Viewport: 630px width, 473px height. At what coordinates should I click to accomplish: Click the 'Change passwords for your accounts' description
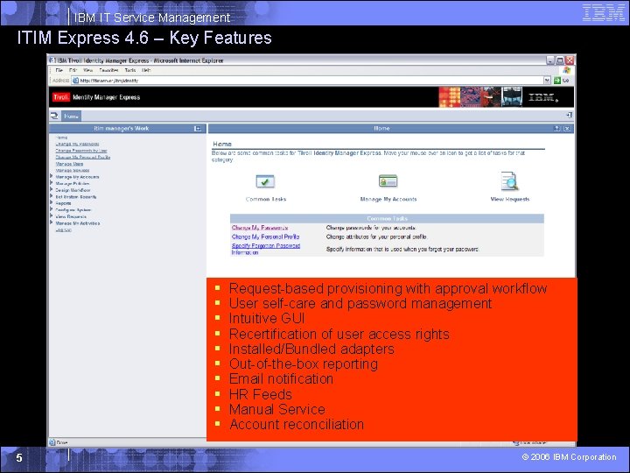pyautogui.click(x=371, y=228)
